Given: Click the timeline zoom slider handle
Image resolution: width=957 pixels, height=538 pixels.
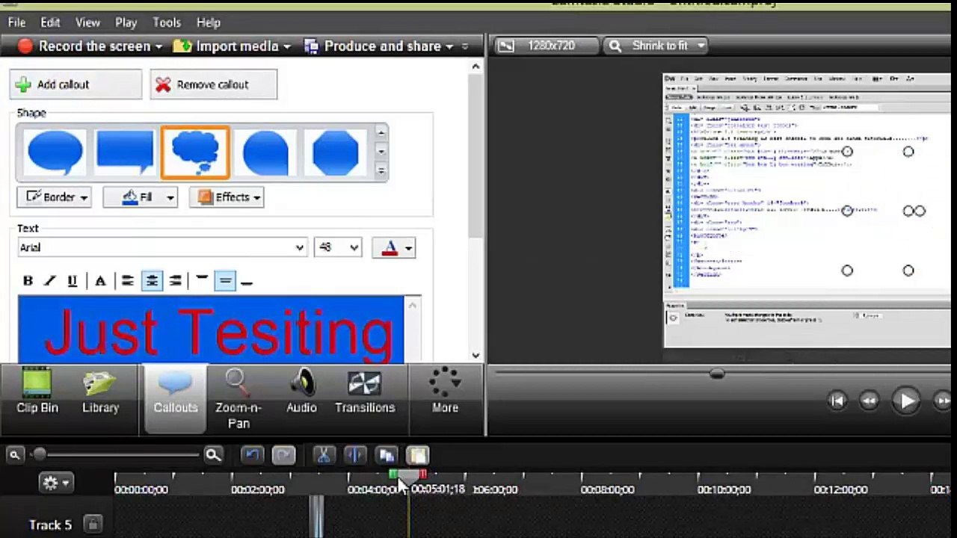Looking at the screenshot, I should (x=39, y=454).
